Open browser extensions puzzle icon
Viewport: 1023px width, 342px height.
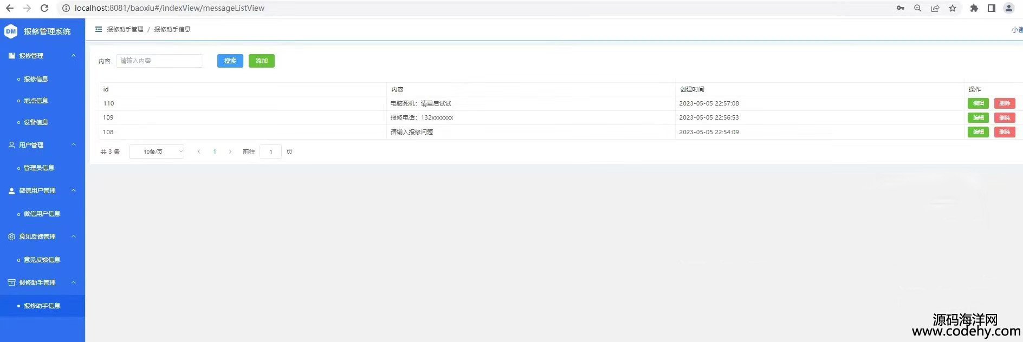coord(974,8)
